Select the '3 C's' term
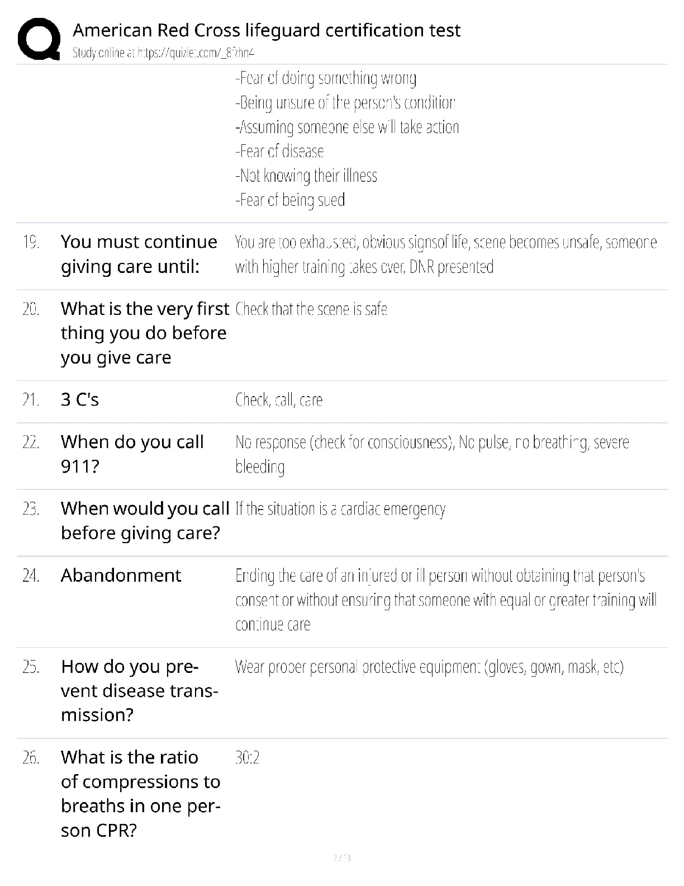This screenshot has width=684, height=886. (80, 399)
